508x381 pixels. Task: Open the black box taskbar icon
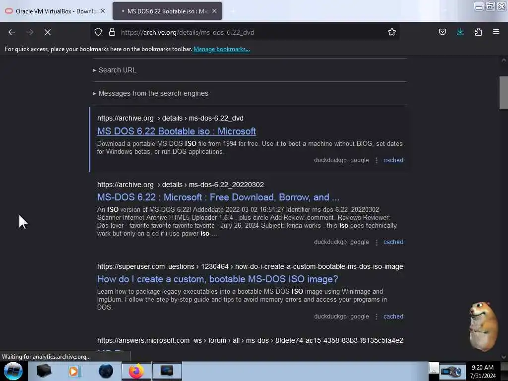[x=44, y=371]
